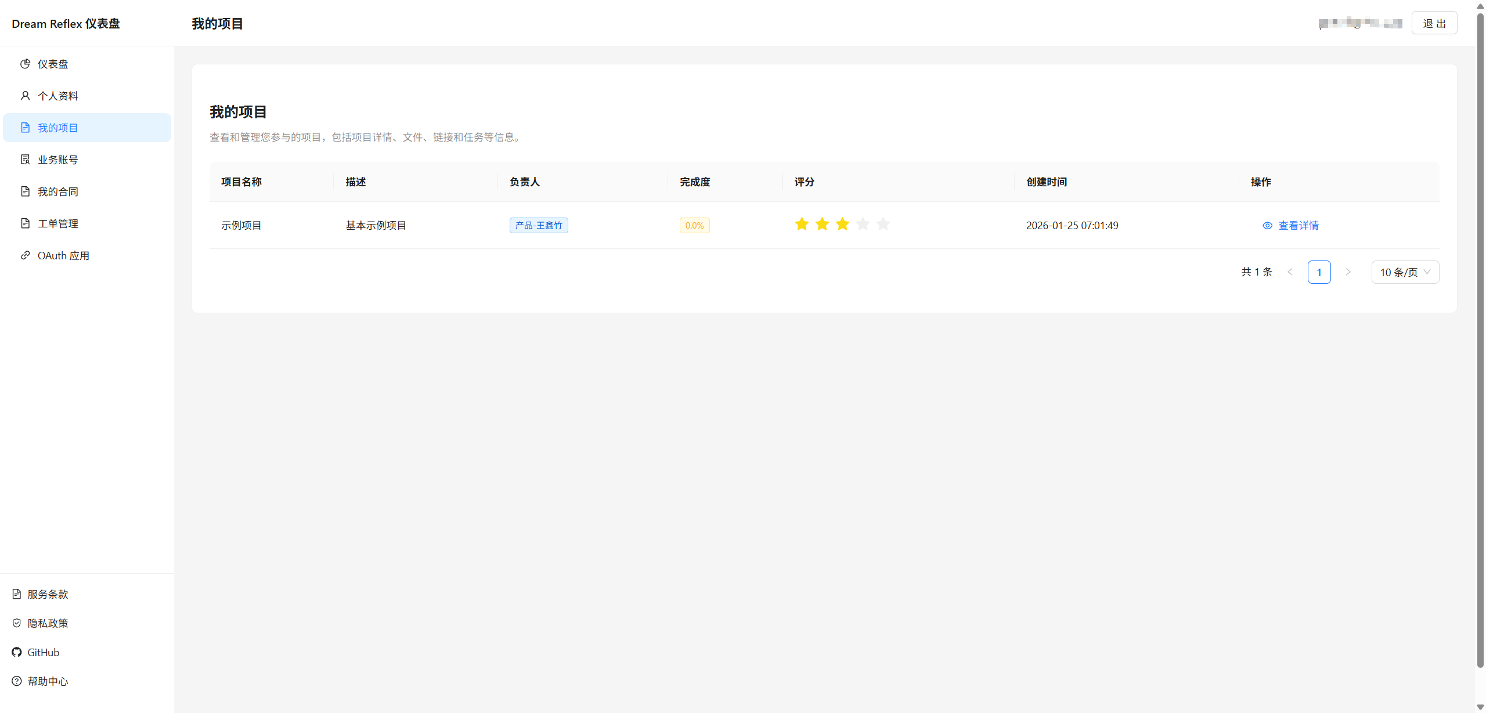Click the OAuth 应用 link icon

click(x=25, y=255)
